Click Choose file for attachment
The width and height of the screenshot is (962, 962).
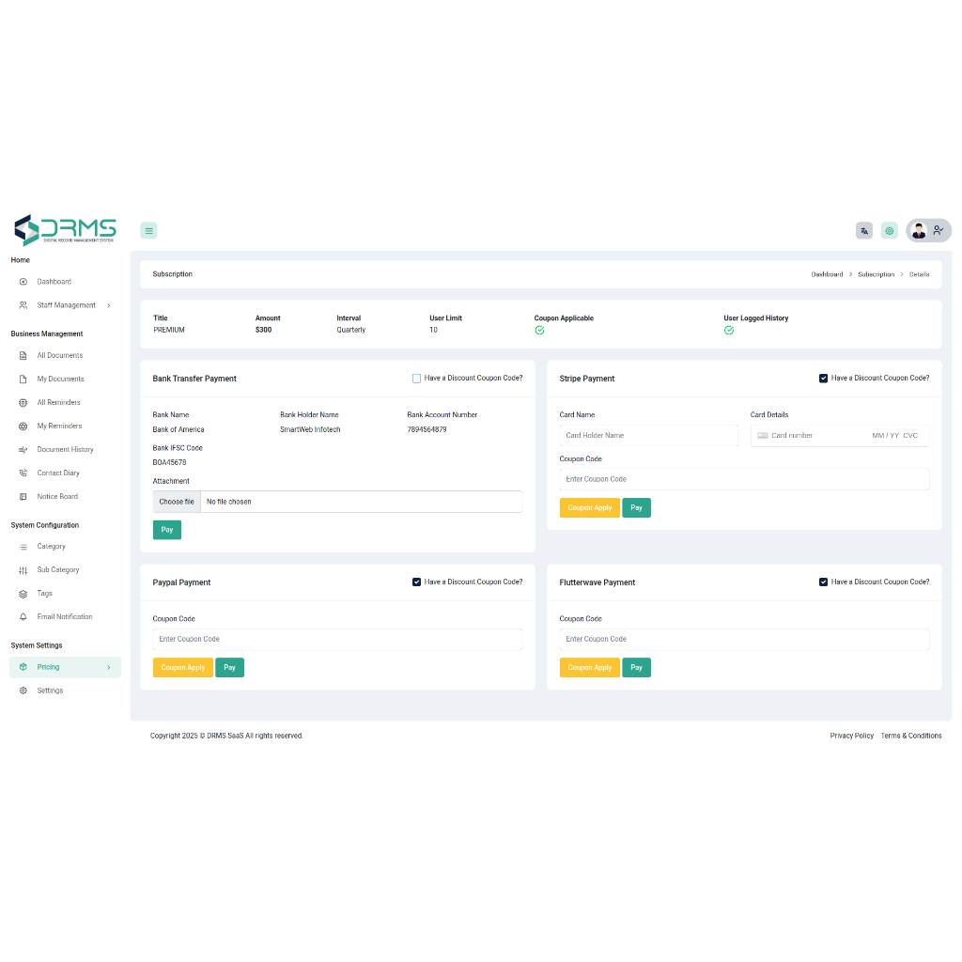click(177, 502)
